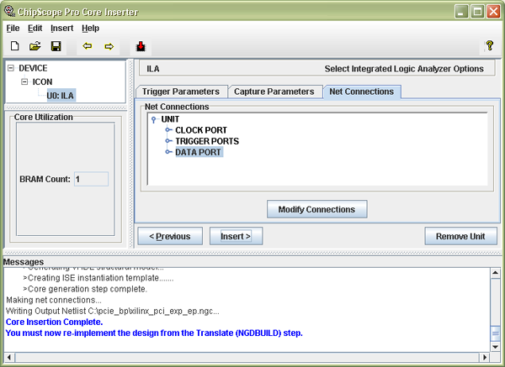Click the Save floppy disk icon
This screenshot has height=367, width=505.
pos(56,45)
